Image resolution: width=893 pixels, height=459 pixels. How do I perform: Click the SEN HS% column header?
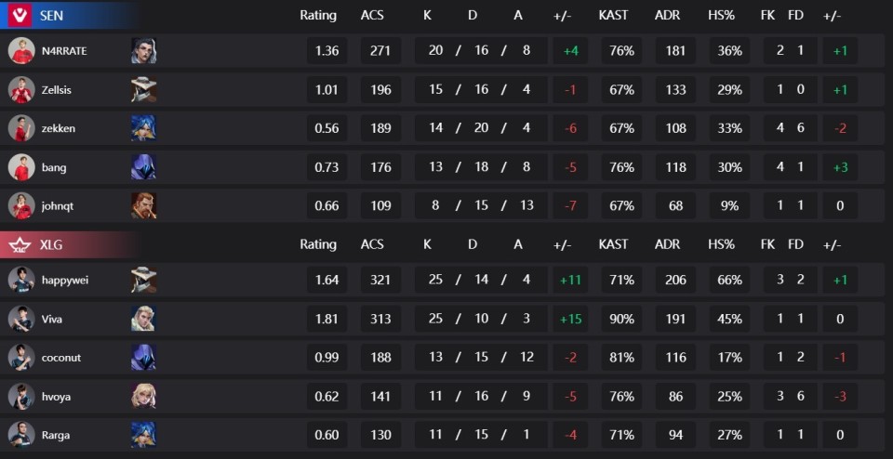(x=722, y=16)
